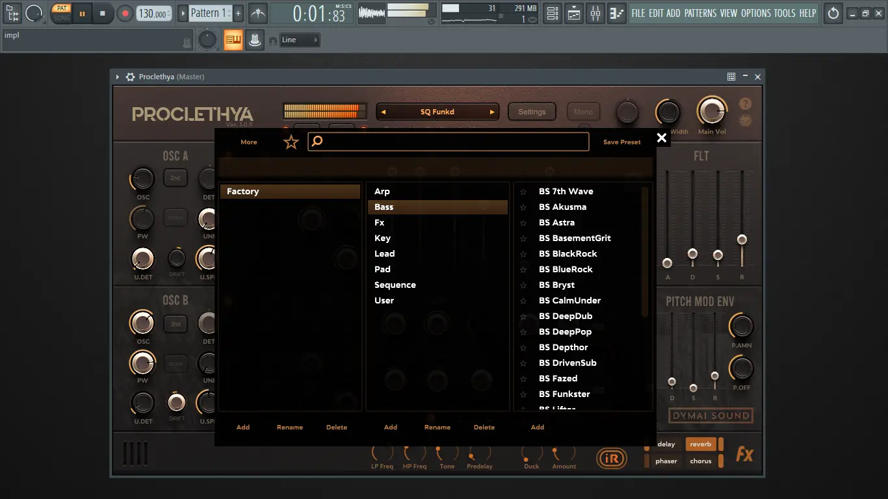This screenshot has height=499, width=888.
Task: Expand the Proclethya window menu arrow
Action: coord(118,77)
